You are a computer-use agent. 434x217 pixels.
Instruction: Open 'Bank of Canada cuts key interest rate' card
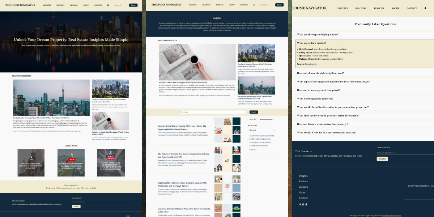pos(111,162)
